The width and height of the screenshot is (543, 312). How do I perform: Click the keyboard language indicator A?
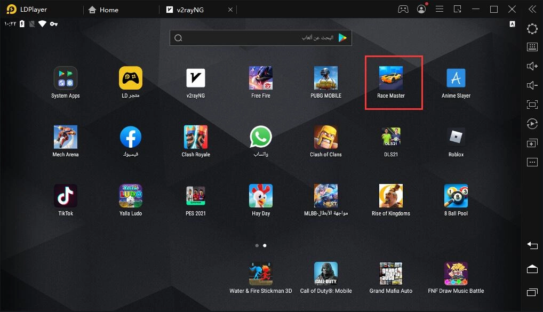point(512,24)
